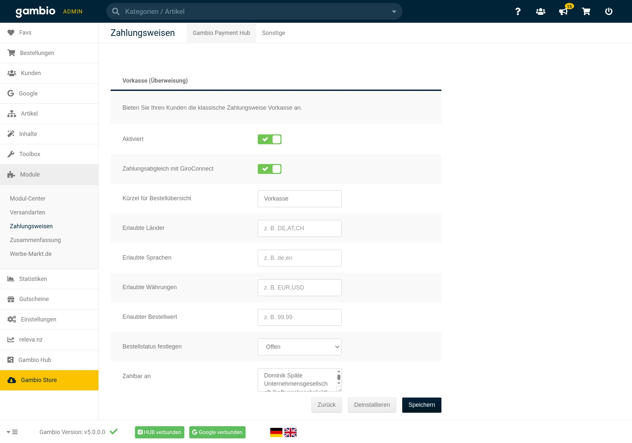Switch to the Sonstige tab
Screen dimensions: 632x443
(273, 33)
